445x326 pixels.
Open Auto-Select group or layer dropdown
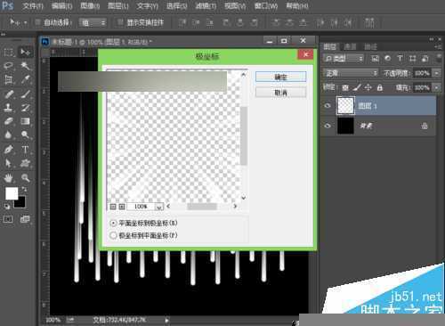pyautogui.click(x=93, y=22)
